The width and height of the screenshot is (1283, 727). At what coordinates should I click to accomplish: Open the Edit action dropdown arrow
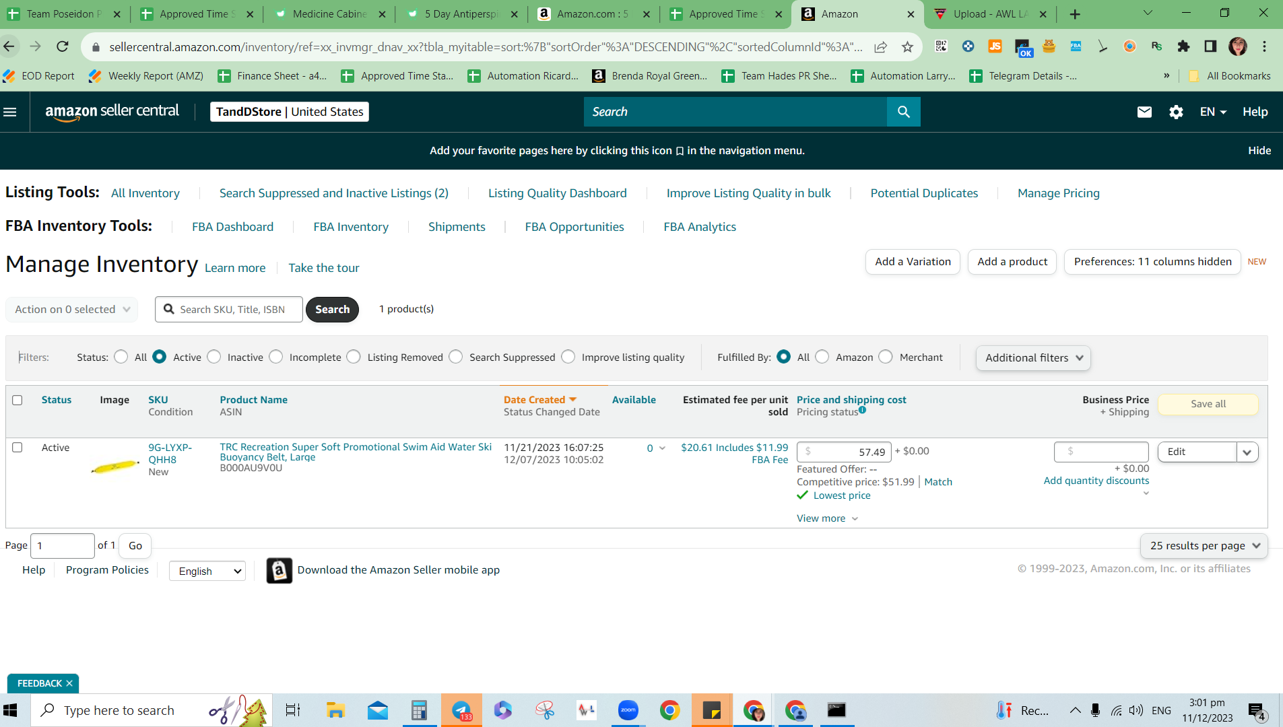(x=1247, y=452)
